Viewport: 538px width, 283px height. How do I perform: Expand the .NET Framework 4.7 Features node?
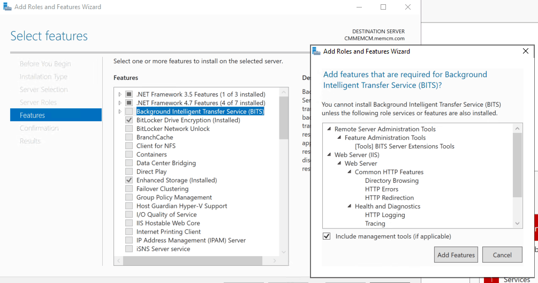120,103
